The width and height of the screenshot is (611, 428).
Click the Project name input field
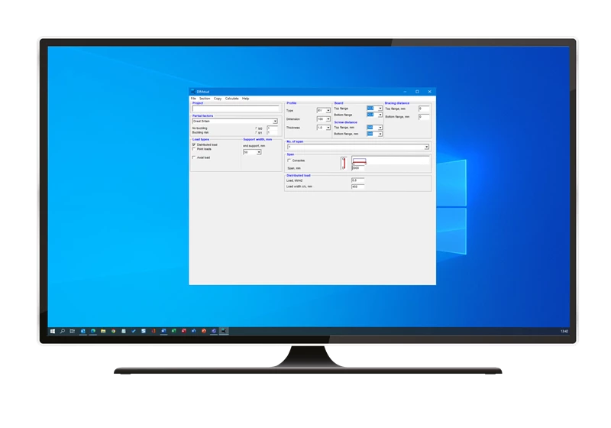(235, 109)
